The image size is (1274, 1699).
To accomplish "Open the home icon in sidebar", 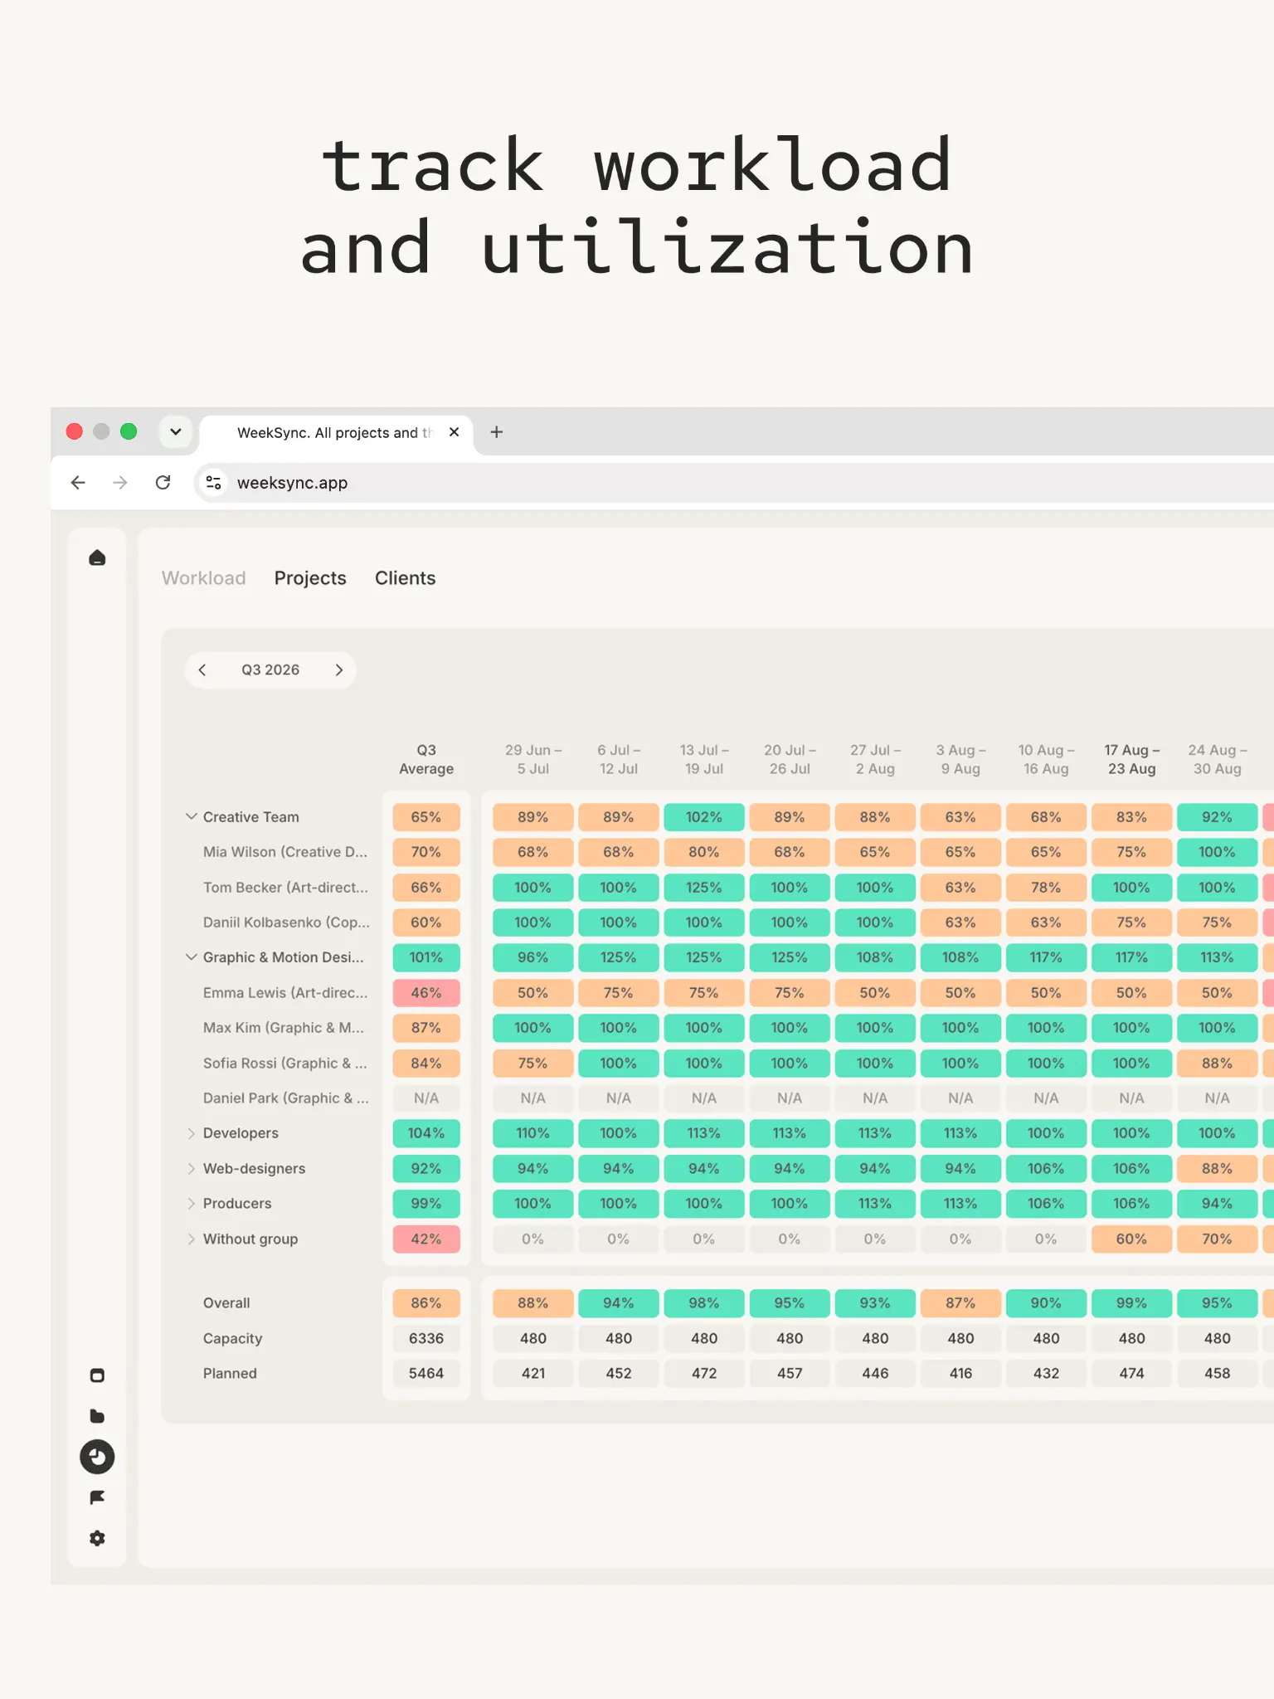I will click(97, 557).
